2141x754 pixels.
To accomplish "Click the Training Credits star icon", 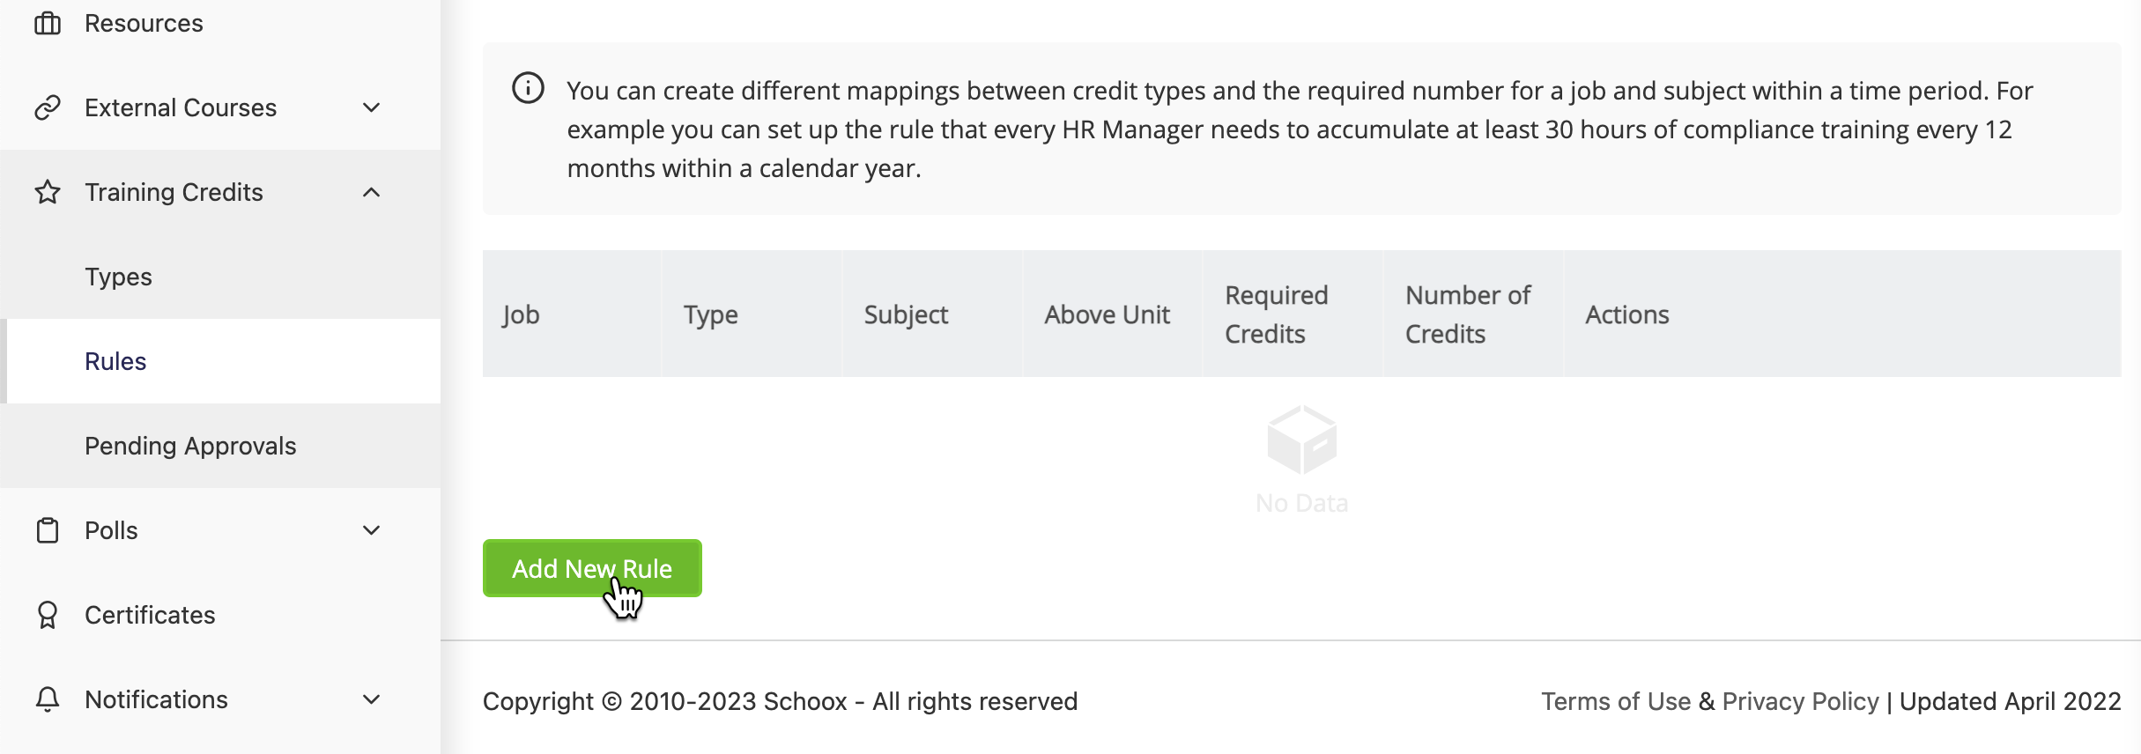I will [x=48, y=192].
